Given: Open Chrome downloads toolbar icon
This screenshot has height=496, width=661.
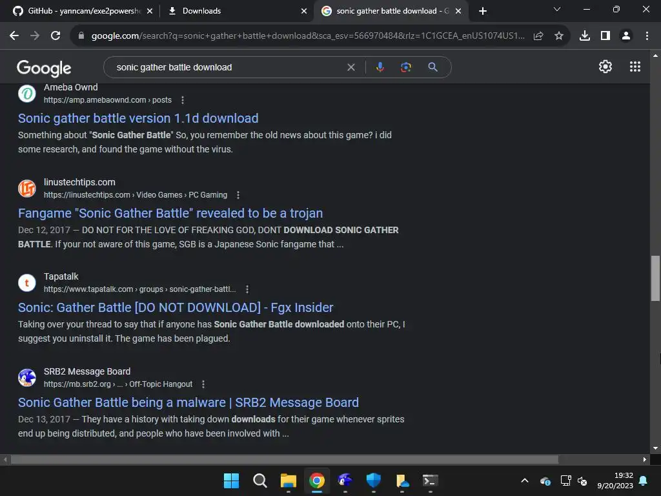Looking at the screenshot, I should (585, 36).
